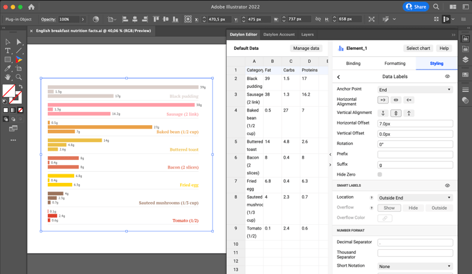Open search in the title bar
Screen dimensions: 472x274
point(436,7)
